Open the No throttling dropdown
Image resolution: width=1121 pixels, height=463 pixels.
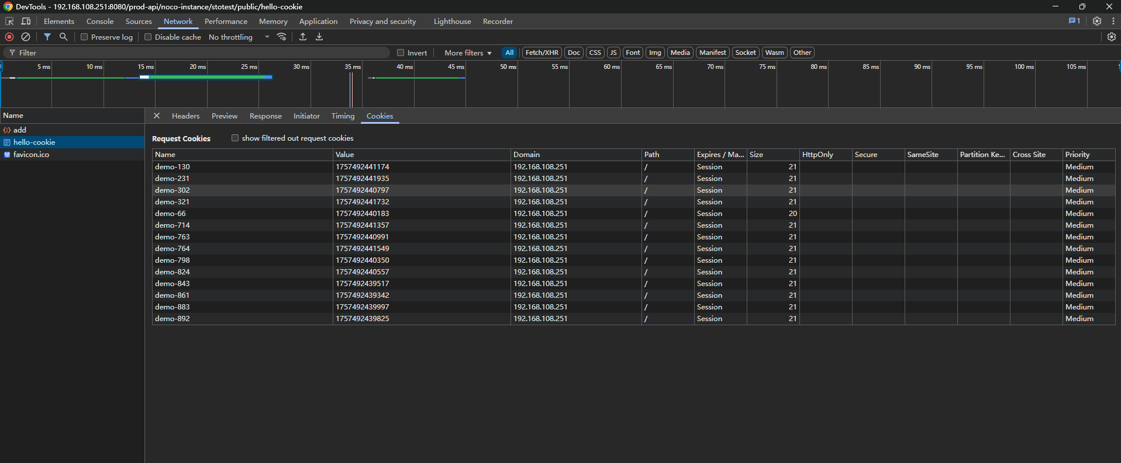(239, 37)
